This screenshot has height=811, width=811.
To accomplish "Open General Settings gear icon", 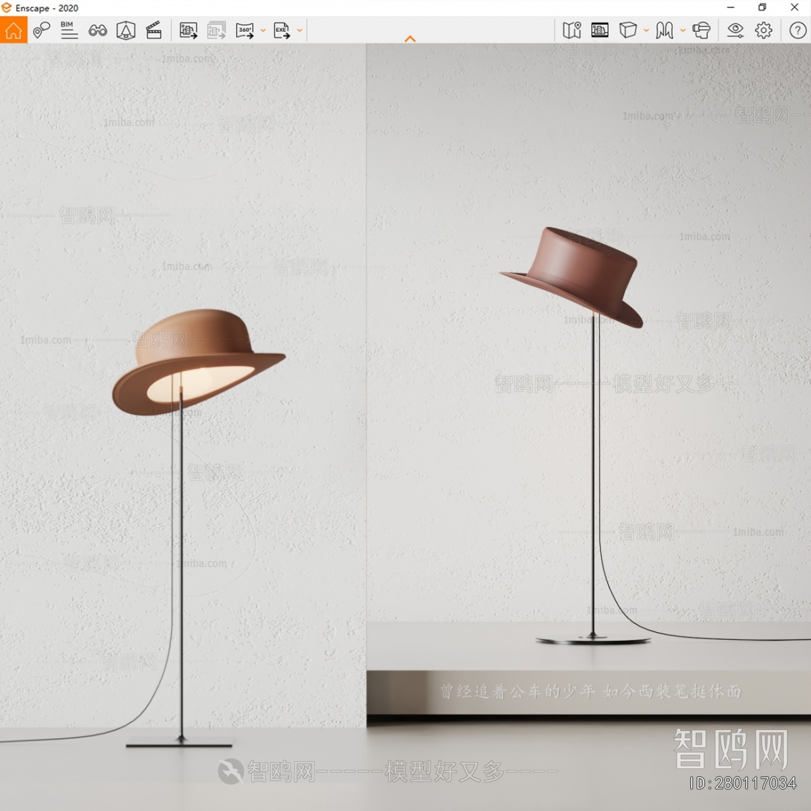I will click(x=763, y=30).
